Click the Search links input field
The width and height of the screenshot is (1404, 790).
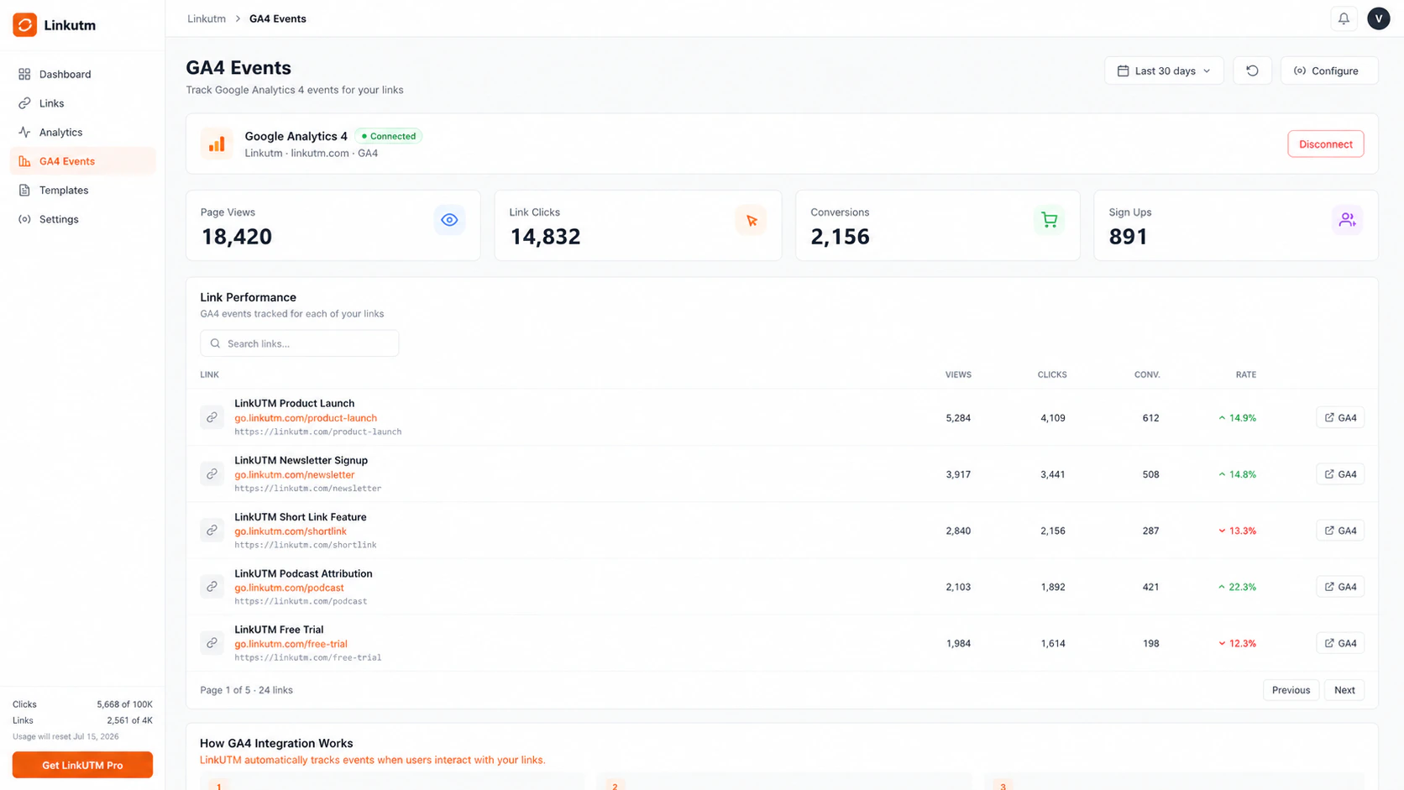point(300,343)
